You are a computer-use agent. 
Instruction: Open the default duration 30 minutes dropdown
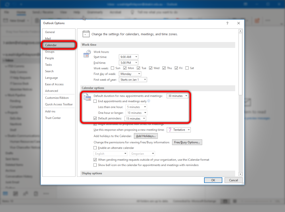pos(177,96)
